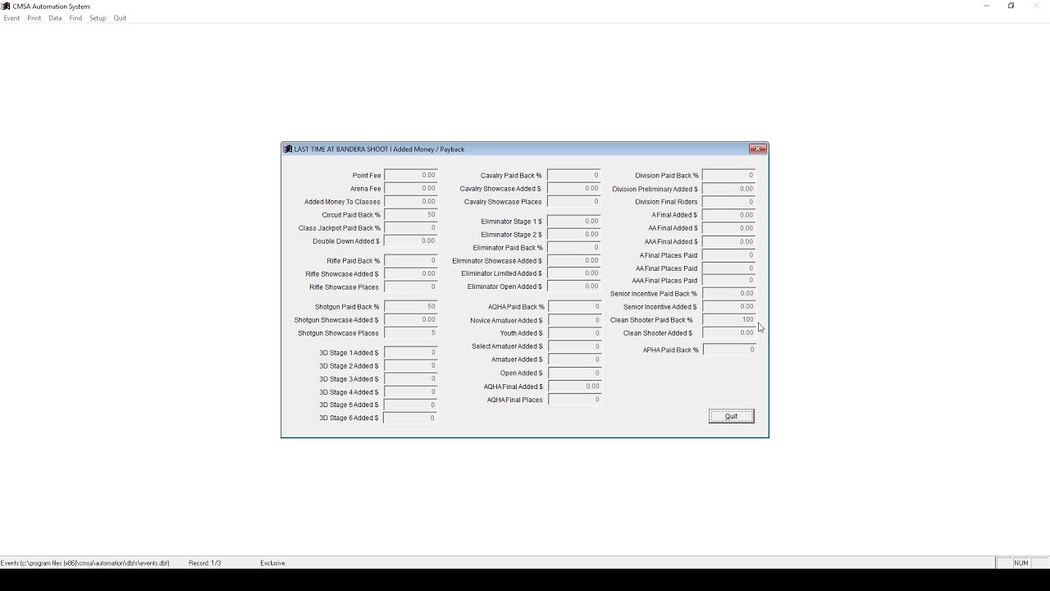Select the Rifle Showcase Added $ field
Image resolution: width=1050 pixels, height=591 pixels.
pos(411,273)
